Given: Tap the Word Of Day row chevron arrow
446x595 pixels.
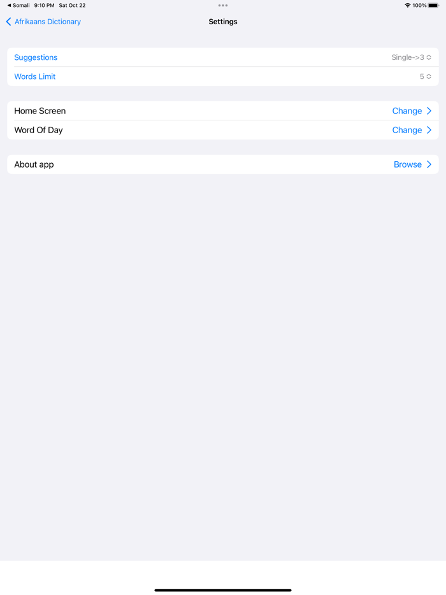Looking at the screenshot, I should [429, 130].
